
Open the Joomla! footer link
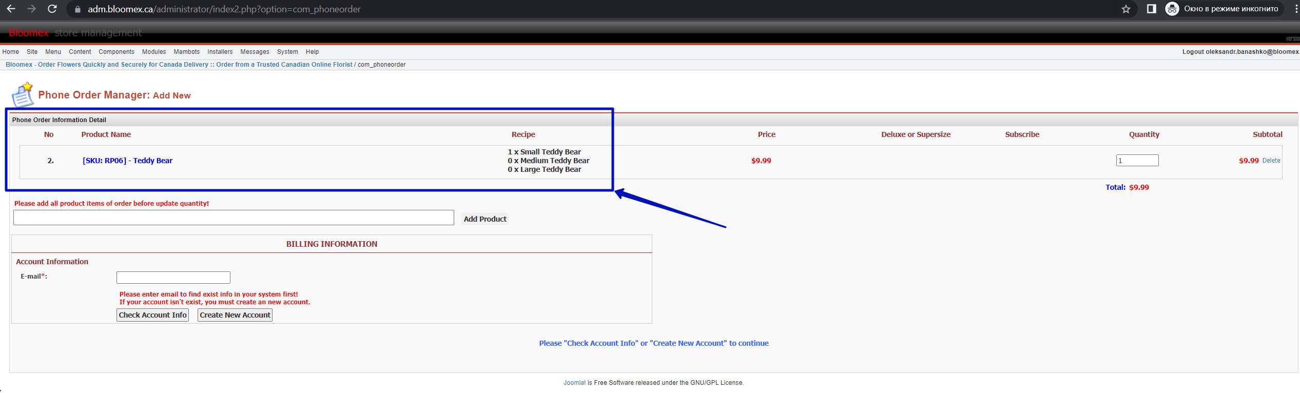(574, 383)
